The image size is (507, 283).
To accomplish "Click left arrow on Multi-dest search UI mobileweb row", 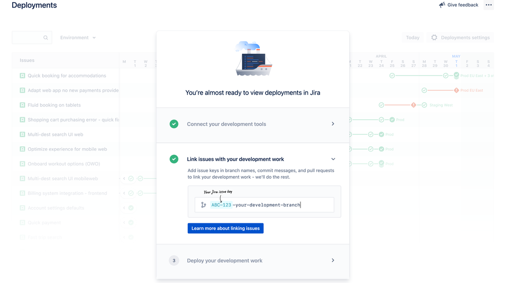I will pyautogui.click(x=124, y=178).
